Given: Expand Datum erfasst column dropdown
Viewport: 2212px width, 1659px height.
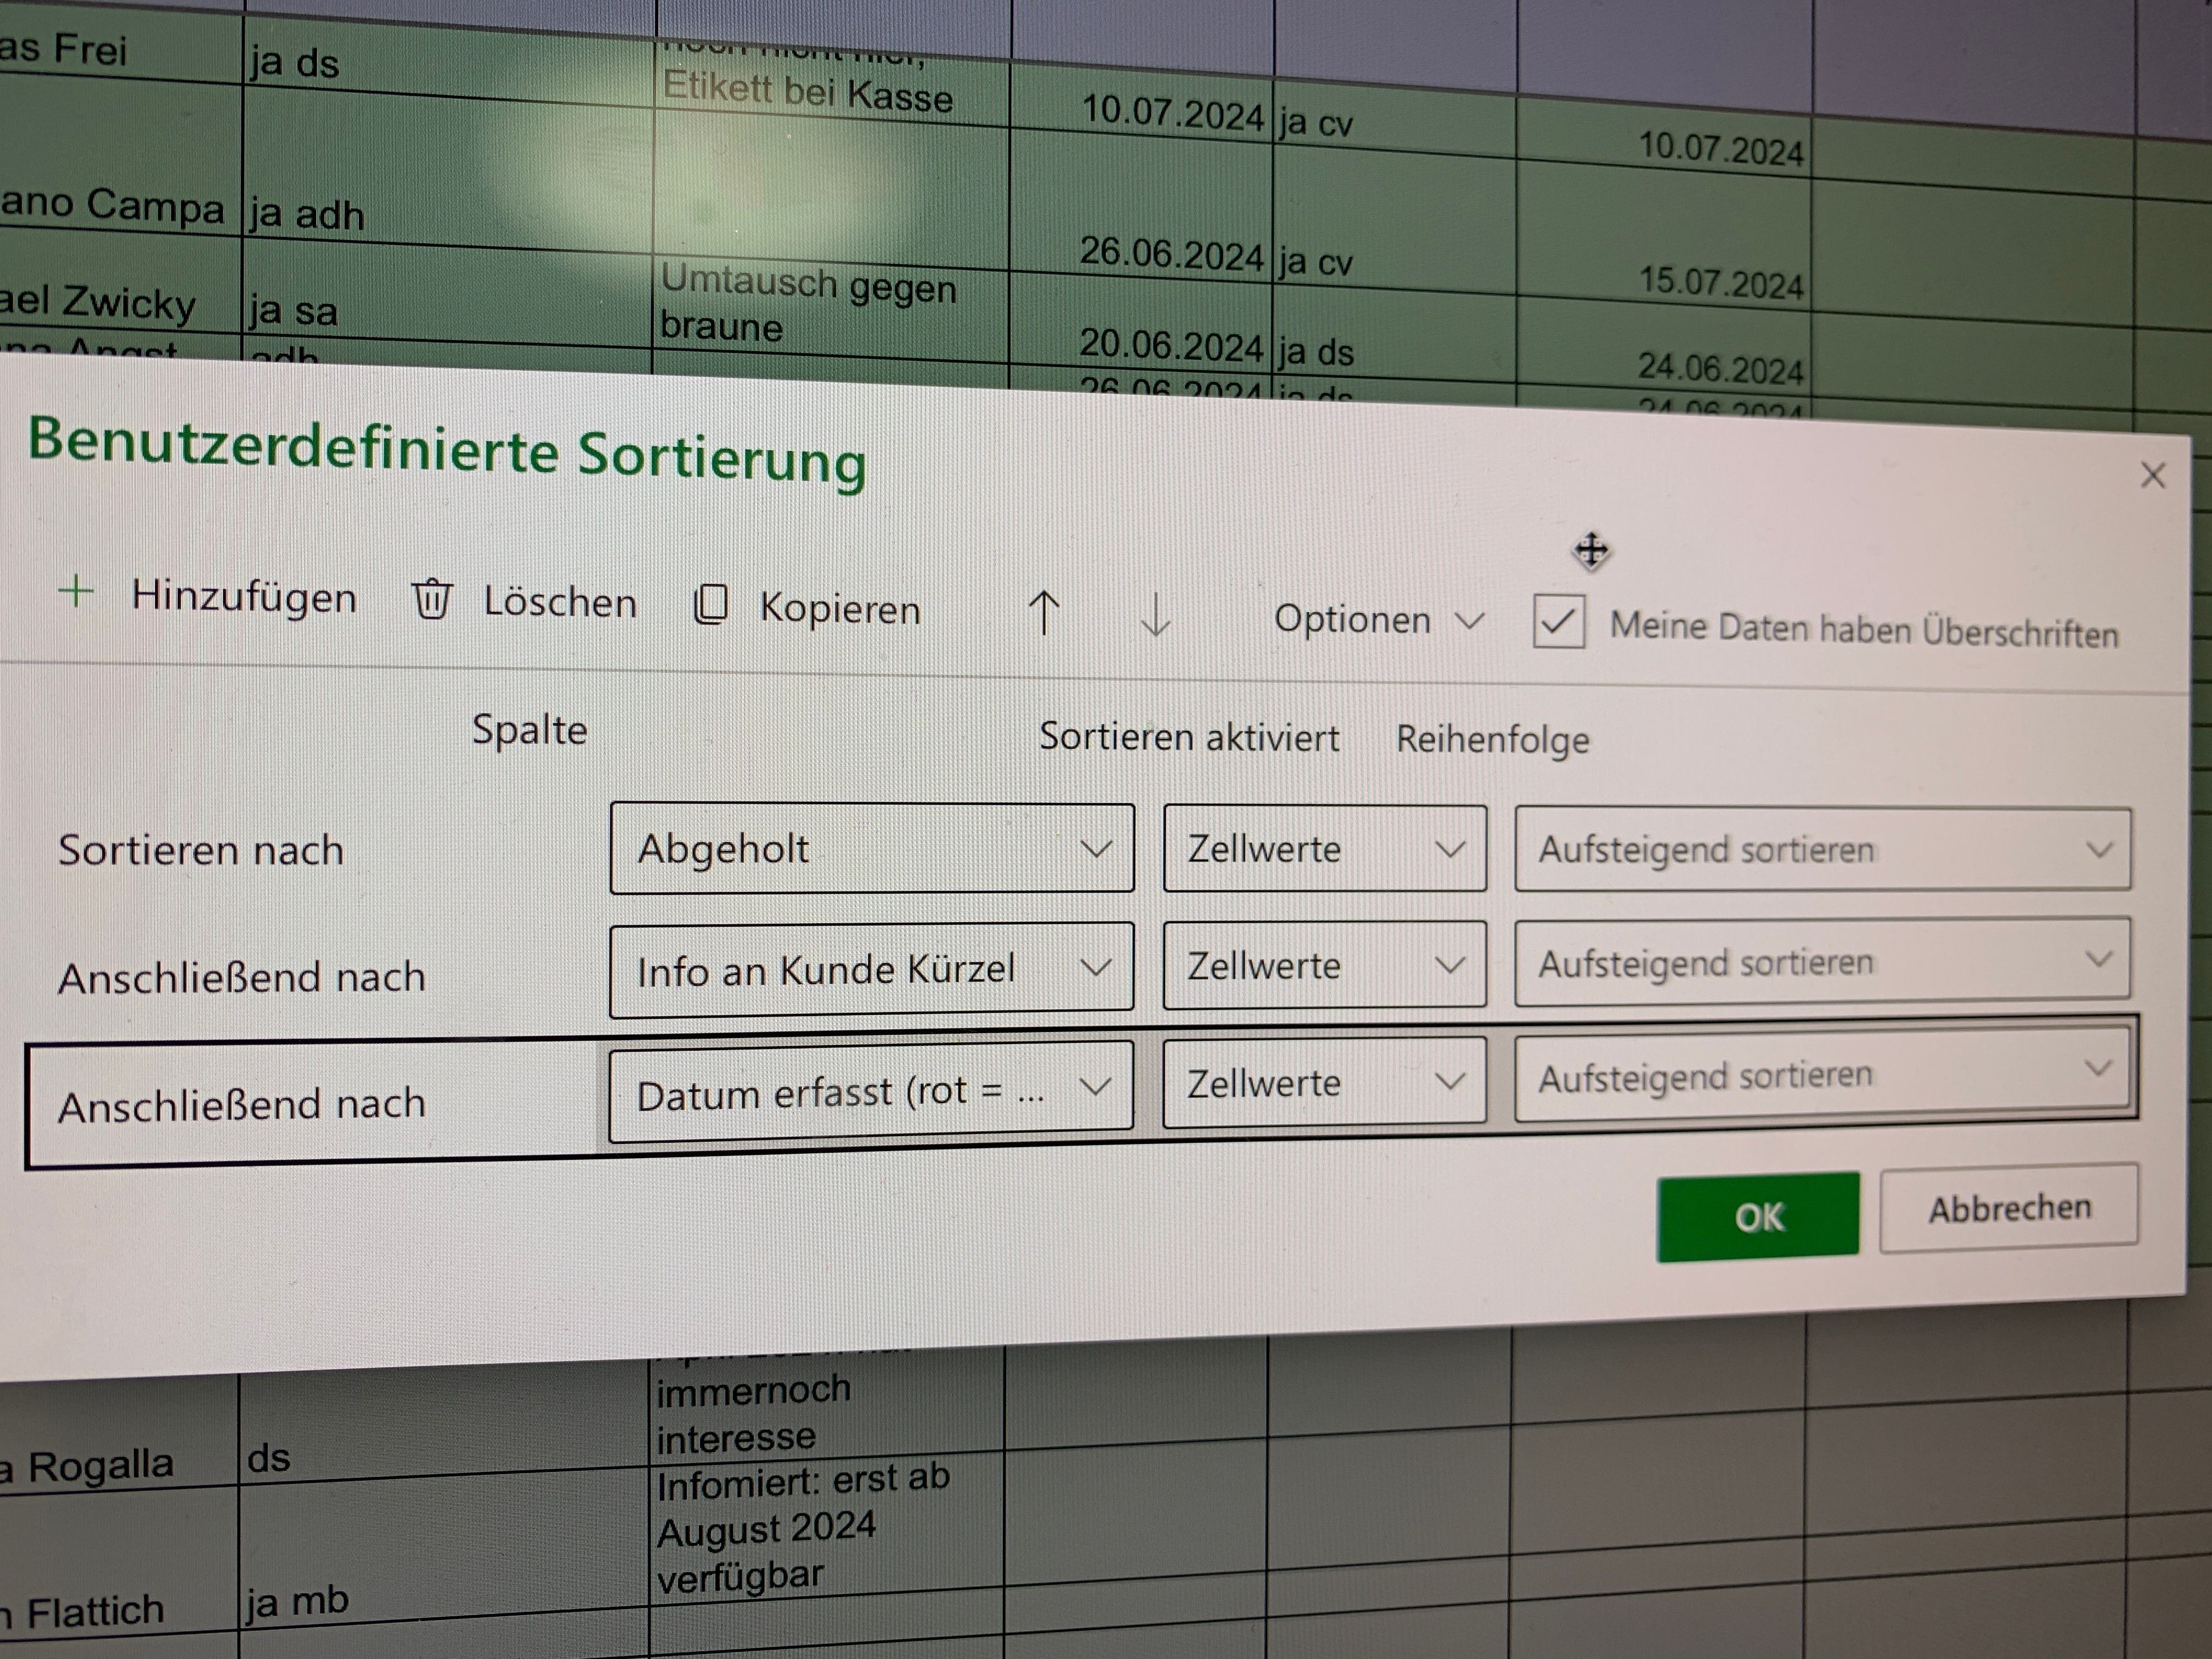Looking at the screenshot, I should click(871, 1089).
